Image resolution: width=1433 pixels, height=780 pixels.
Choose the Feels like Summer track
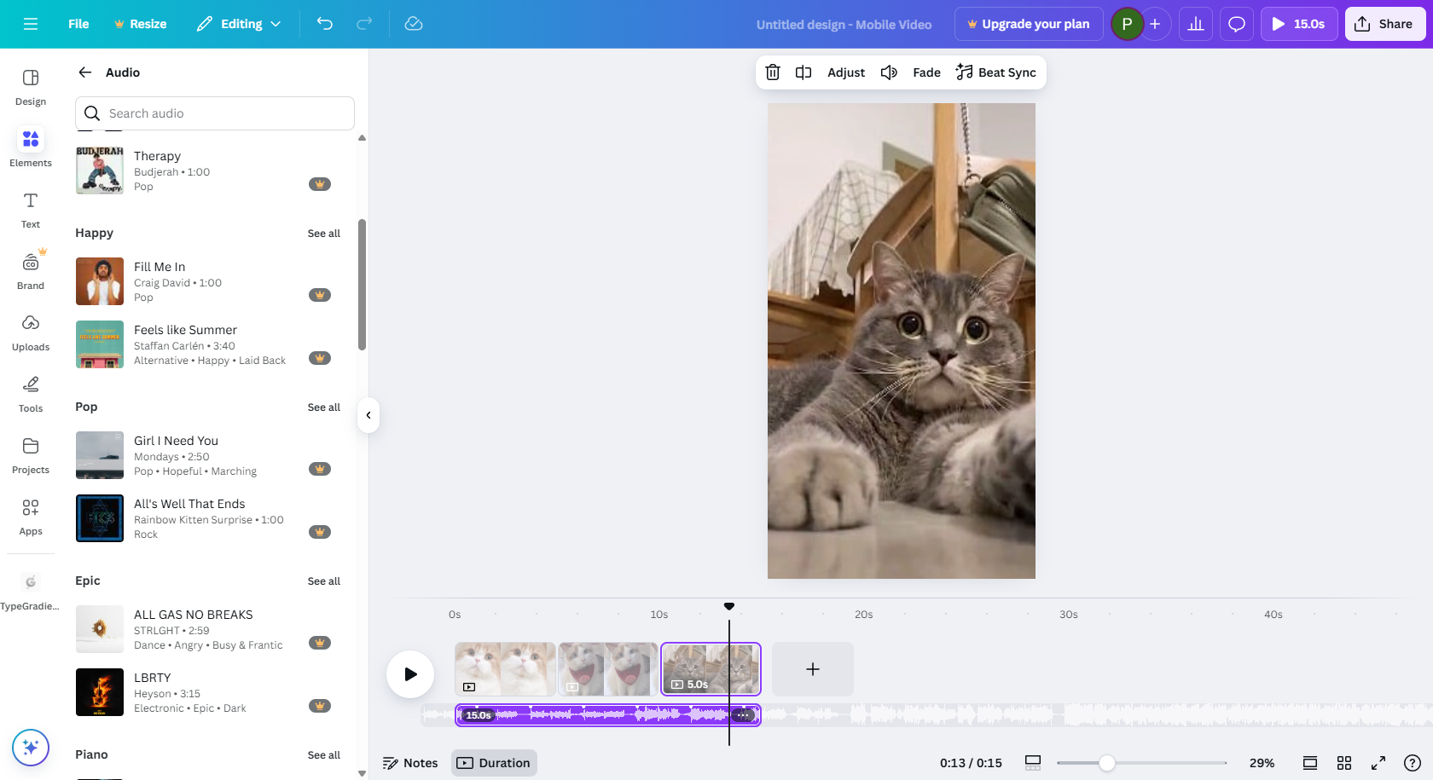click(208, 344)
